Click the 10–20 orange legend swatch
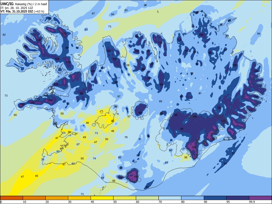The image size is (272, 204). pyautogui.click(x=34, y=198)
